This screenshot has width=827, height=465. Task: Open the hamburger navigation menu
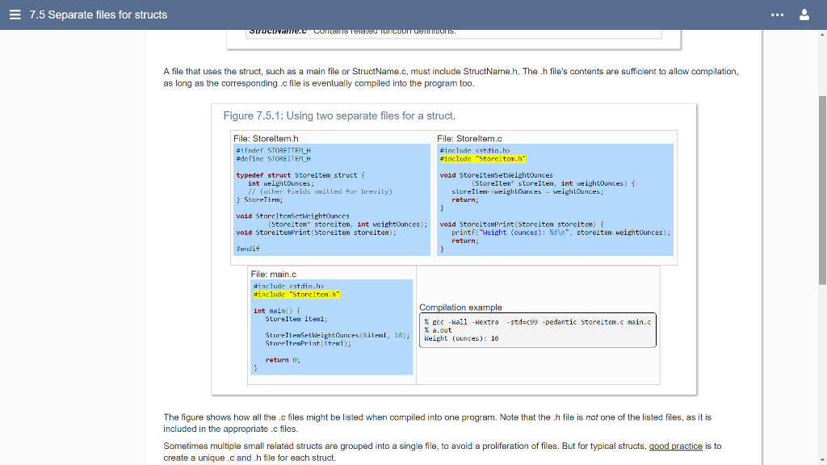(x=15, y=15)
